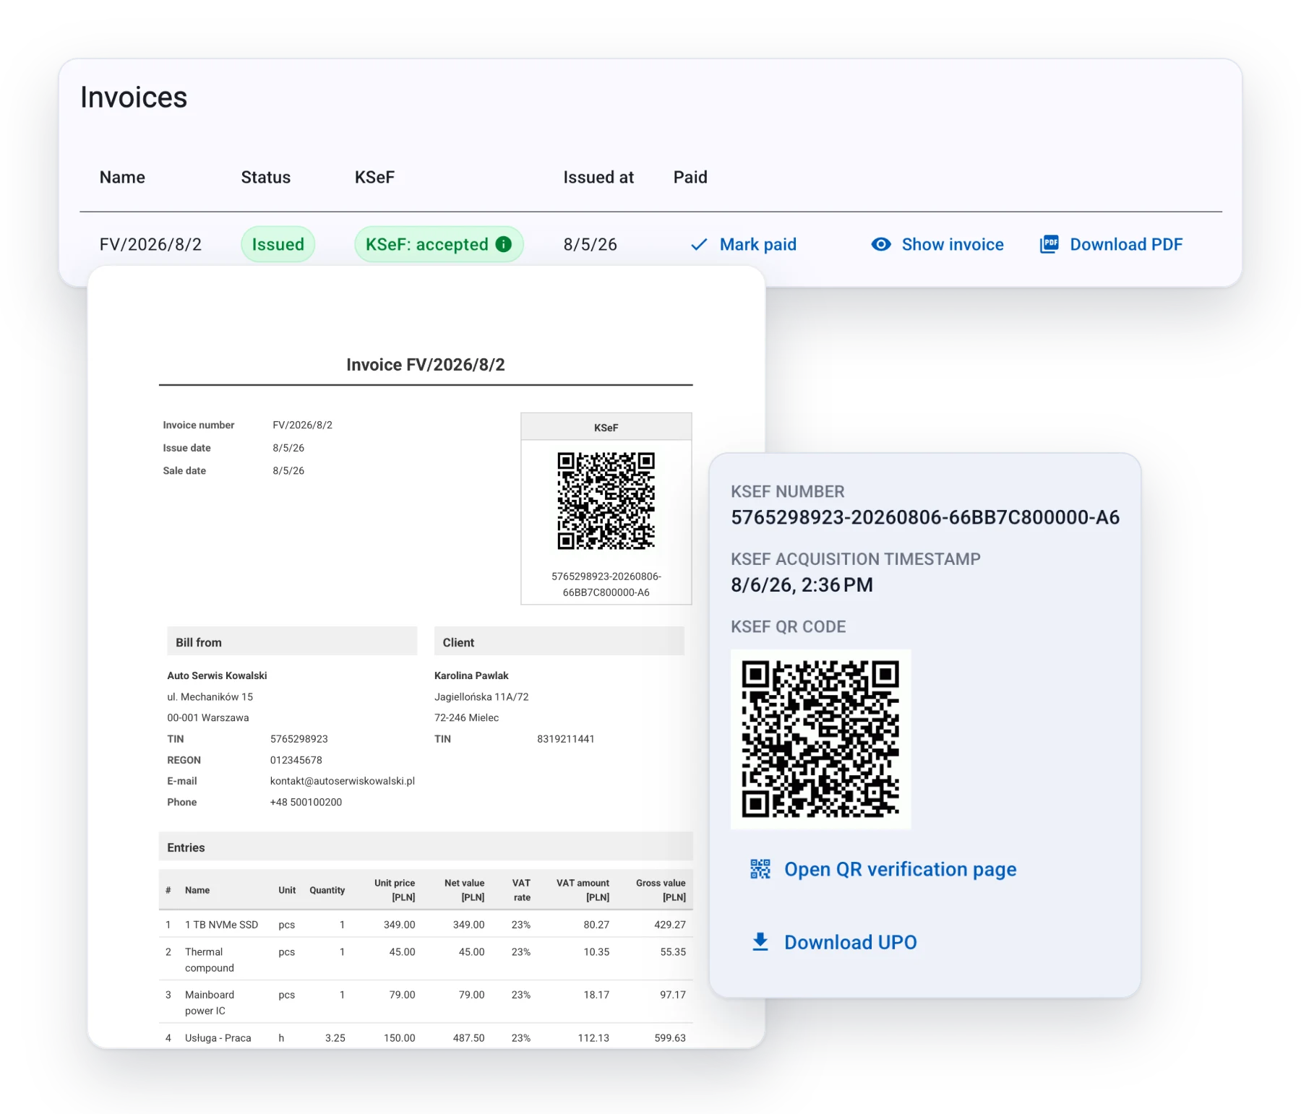Click quantity 3.25 for Usługa - Praca
Screen dimensions: 1301x1114
pyautogui.click(x=335, y=1038)
